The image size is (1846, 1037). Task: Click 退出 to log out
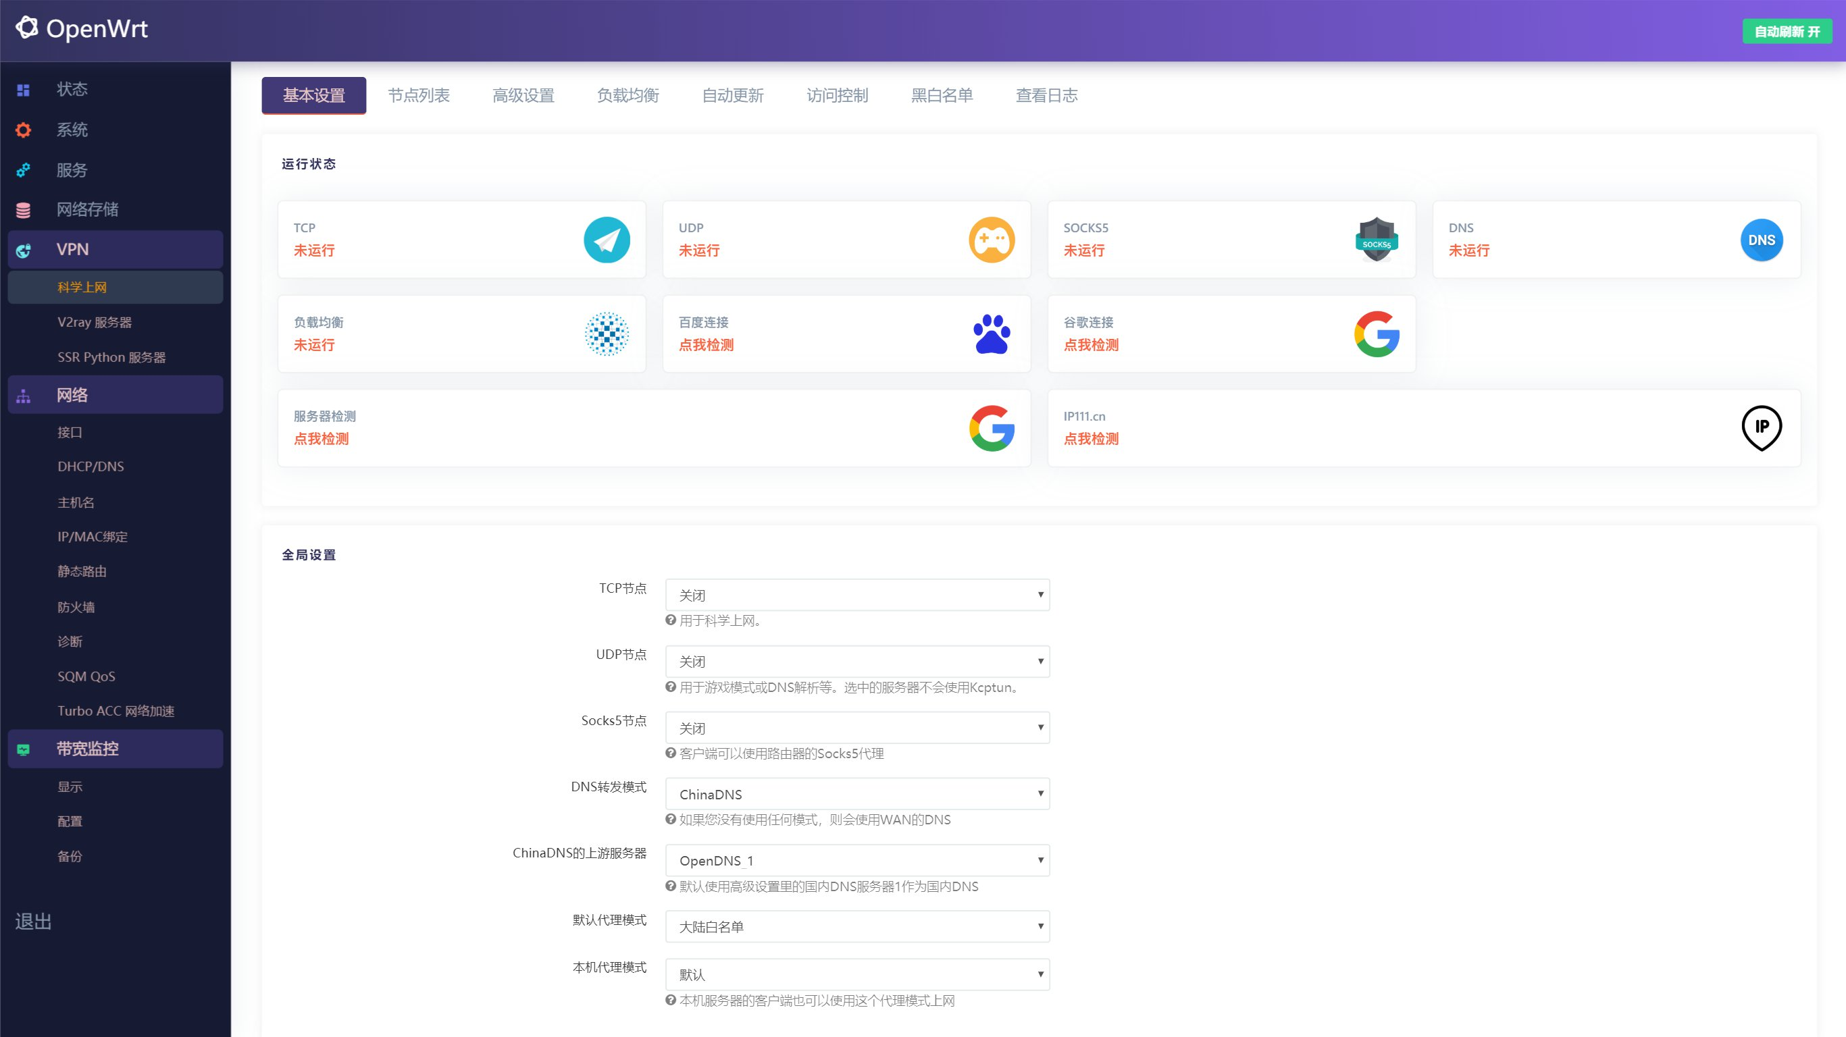click(34, 922)
